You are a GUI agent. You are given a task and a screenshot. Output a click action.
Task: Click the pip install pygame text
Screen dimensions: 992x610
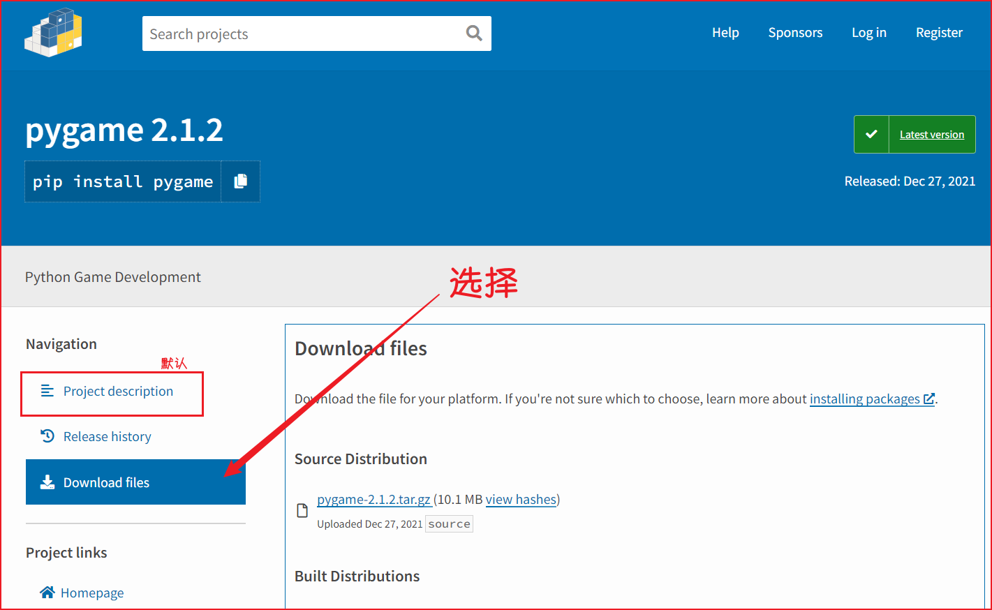point(123,181)
